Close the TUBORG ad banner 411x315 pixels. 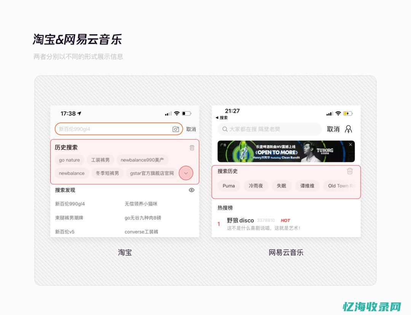point(350,144)
